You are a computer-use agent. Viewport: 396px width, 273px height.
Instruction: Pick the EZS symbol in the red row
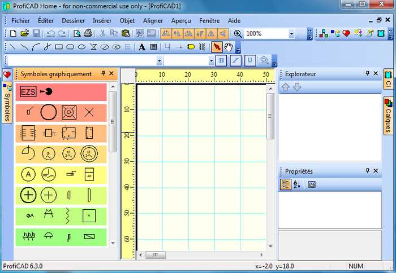(28, 92)
